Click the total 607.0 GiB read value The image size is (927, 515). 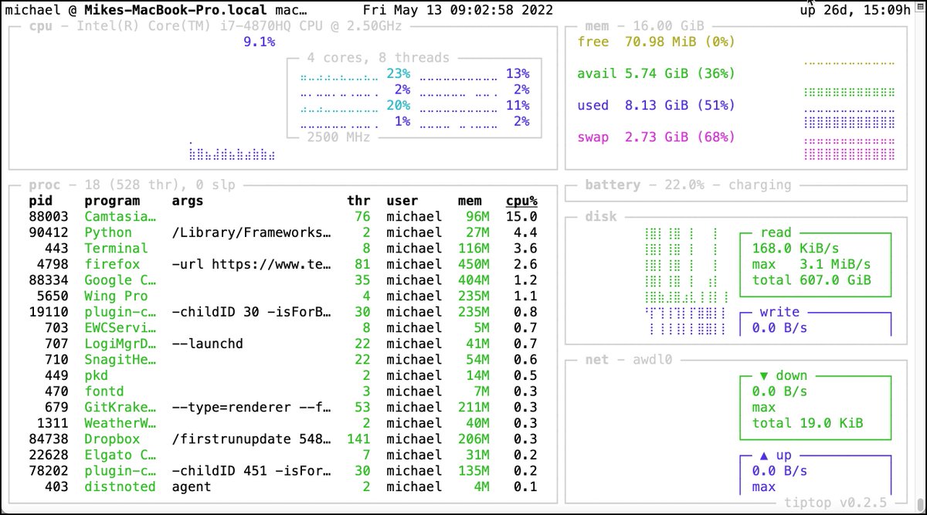coord(811,280)
